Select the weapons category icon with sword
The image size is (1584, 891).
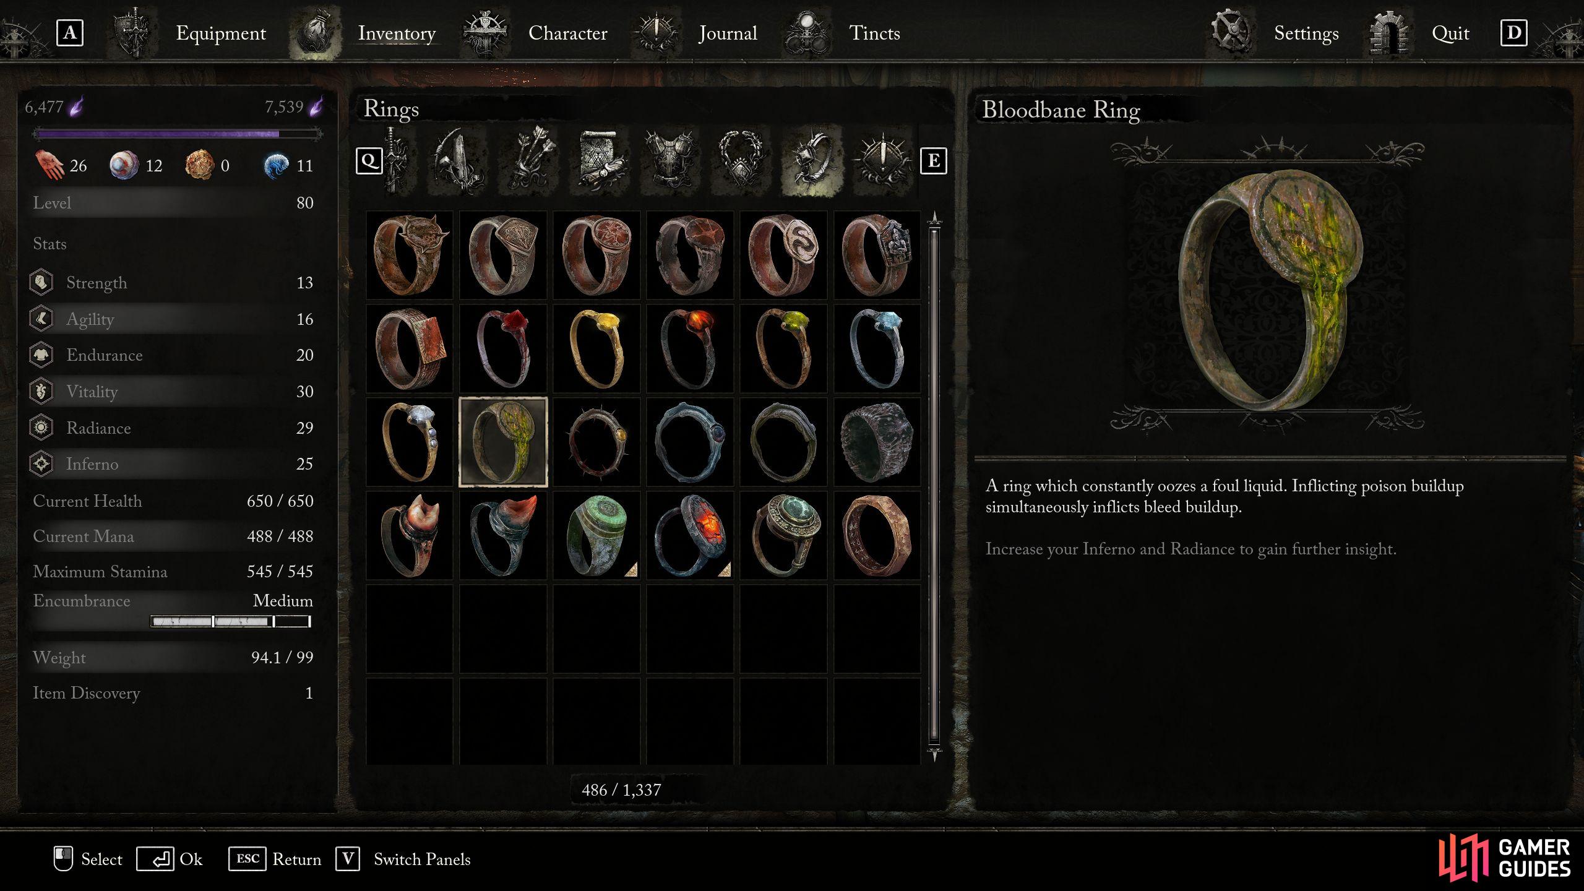pyautogui.click(x=395, y=160)
